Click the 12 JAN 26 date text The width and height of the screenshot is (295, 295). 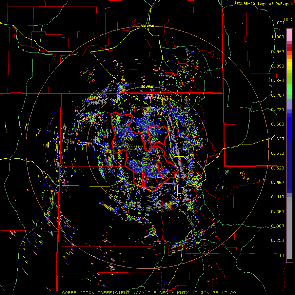point(206,293)
